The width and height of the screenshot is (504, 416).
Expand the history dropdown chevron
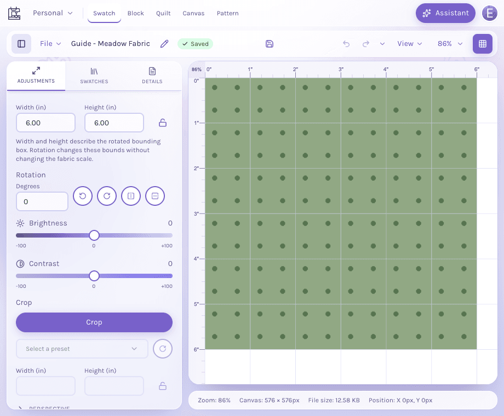382,44
